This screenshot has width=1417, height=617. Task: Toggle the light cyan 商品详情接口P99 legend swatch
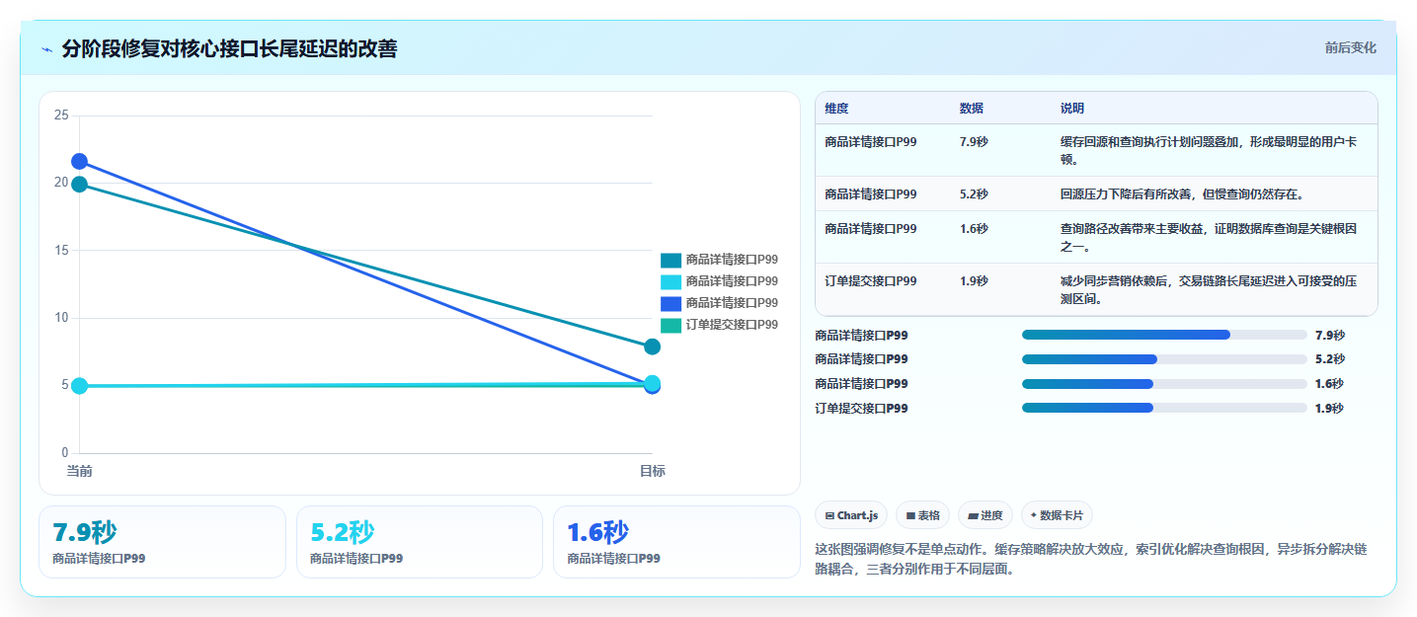click(671, 281)
